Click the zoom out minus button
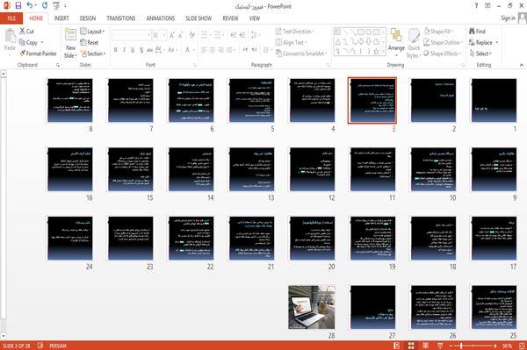This screenshot has height=350, width=527. pyautogui.click(x=451, y=346)
